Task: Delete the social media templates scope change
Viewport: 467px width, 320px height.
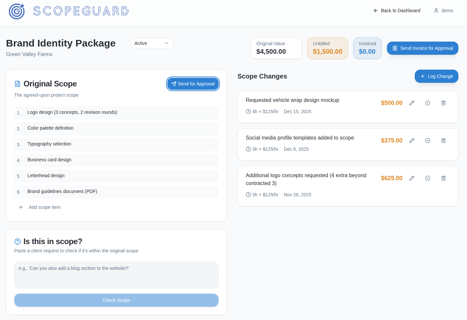Action: [x=444, y=141]
